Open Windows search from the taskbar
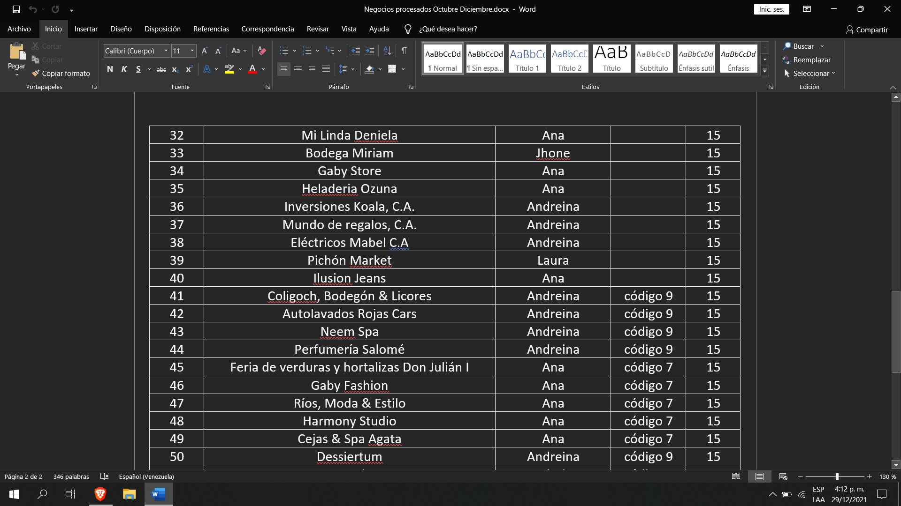Image resolution: width=901 pixels, height=506 pixels. pyautogui.click(x=42, y=494)
